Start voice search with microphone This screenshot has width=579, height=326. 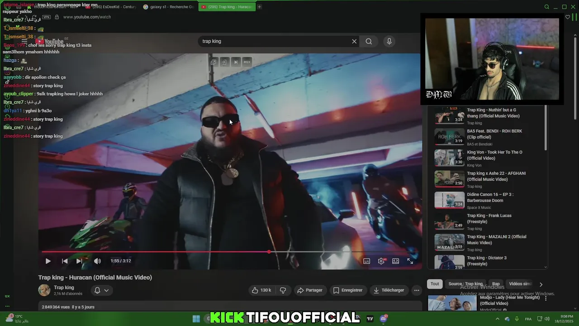pyautogui.click(x=389, y=41)
